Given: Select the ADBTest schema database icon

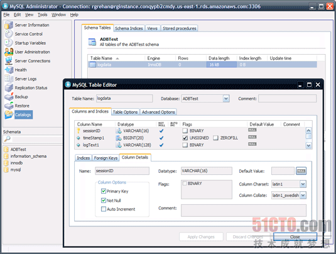Looking at the screenshot, I should (6, 149).
